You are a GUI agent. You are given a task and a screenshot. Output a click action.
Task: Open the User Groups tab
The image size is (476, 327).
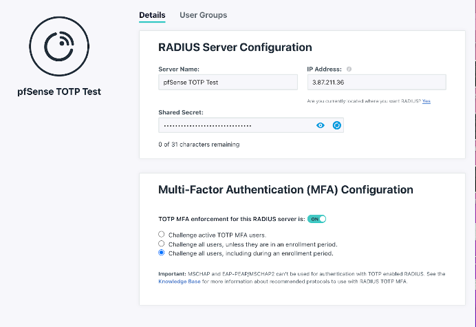pyautogui.click(x=203, y=15)
